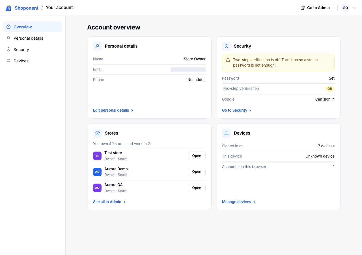This screenshot has width=362, height=255.
Task: Follow the Go to Security link
Action: tap(237, 110)
